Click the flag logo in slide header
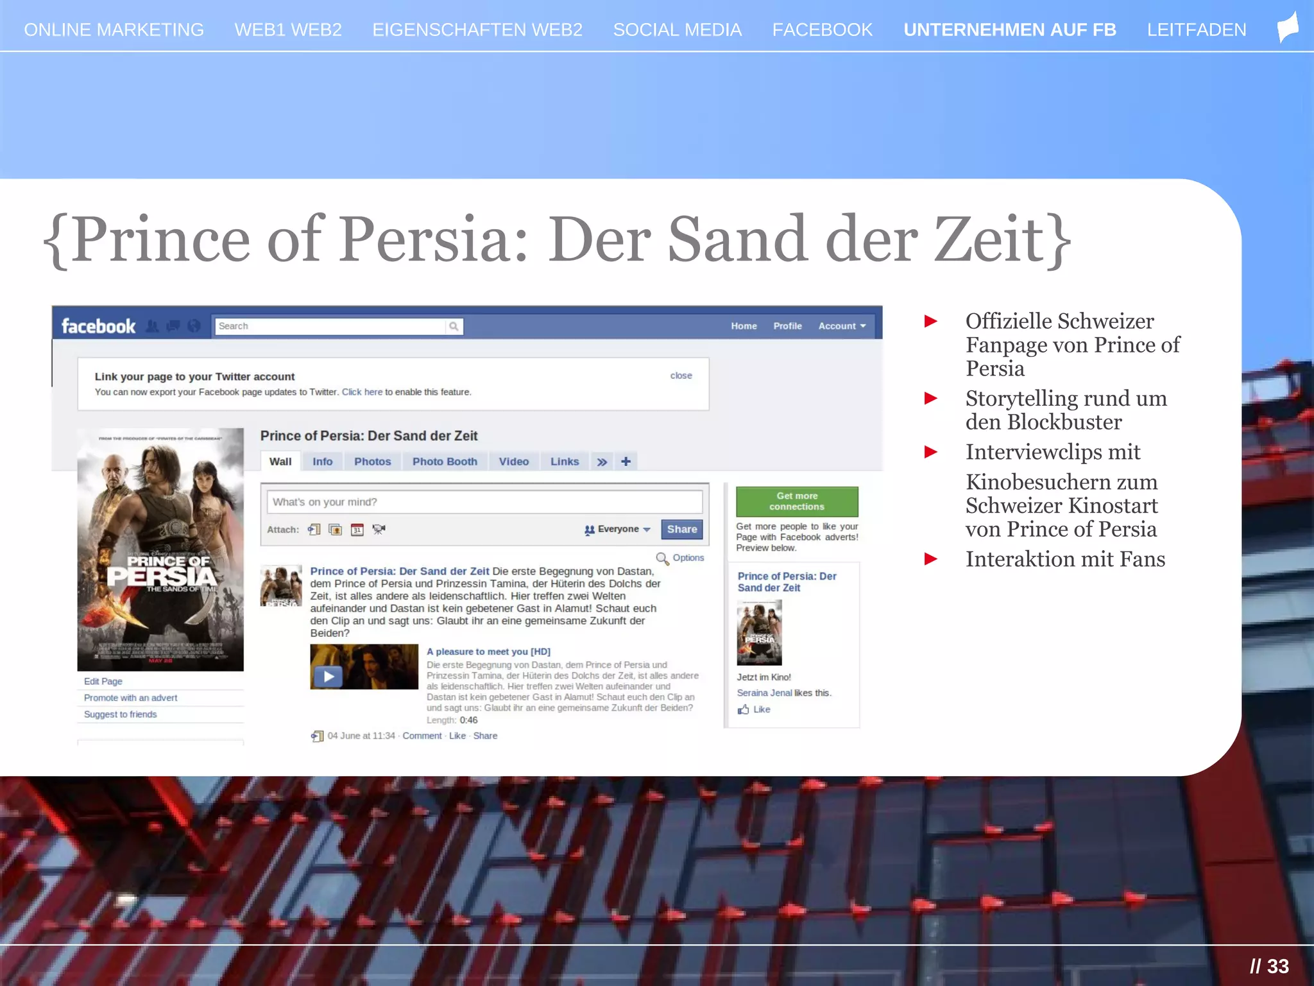This screenshot has height=986, width=1314. [1287, 28]
